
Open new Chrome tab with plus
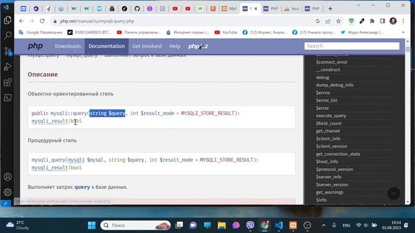(x=330, y=8)
